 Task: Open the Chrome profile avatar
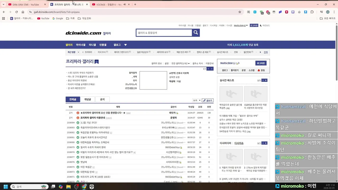tap(328, 12)
